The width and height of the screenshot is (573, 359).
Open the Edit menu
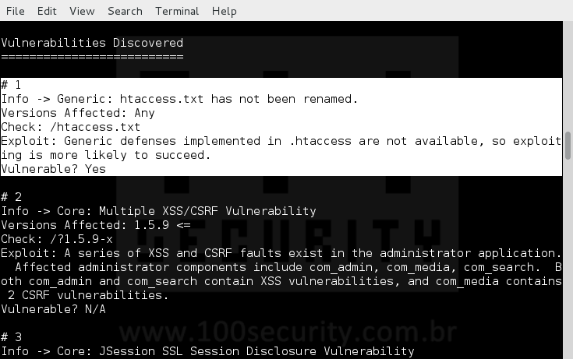click(47, 11)
